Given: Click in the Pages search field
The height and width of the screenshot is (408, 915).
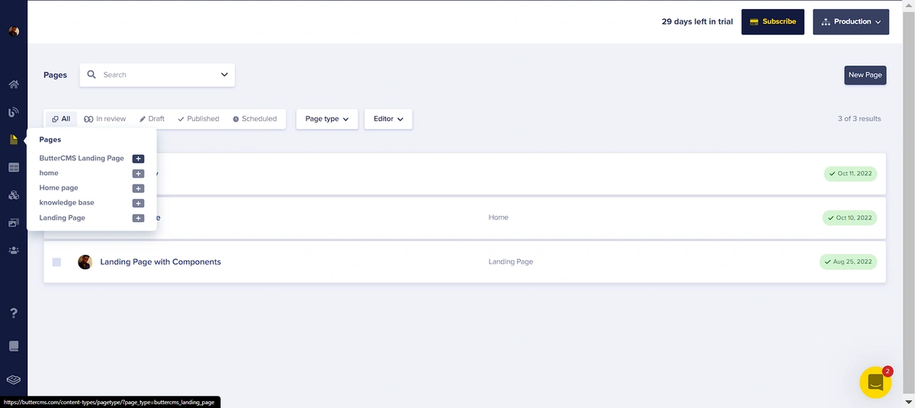Looking at the screenshot, I should [x=157, y=75].
